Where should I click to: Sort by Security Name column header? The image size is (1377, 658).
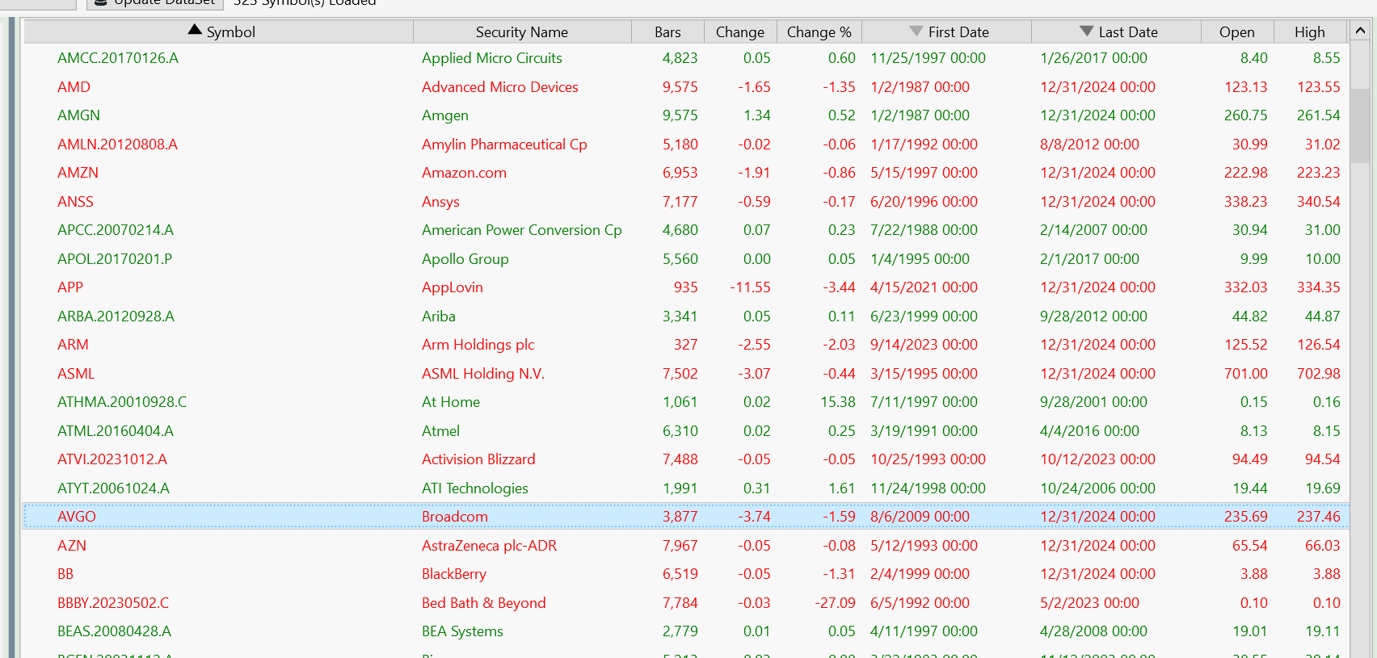pyautogui.click(x=521, y=32)
